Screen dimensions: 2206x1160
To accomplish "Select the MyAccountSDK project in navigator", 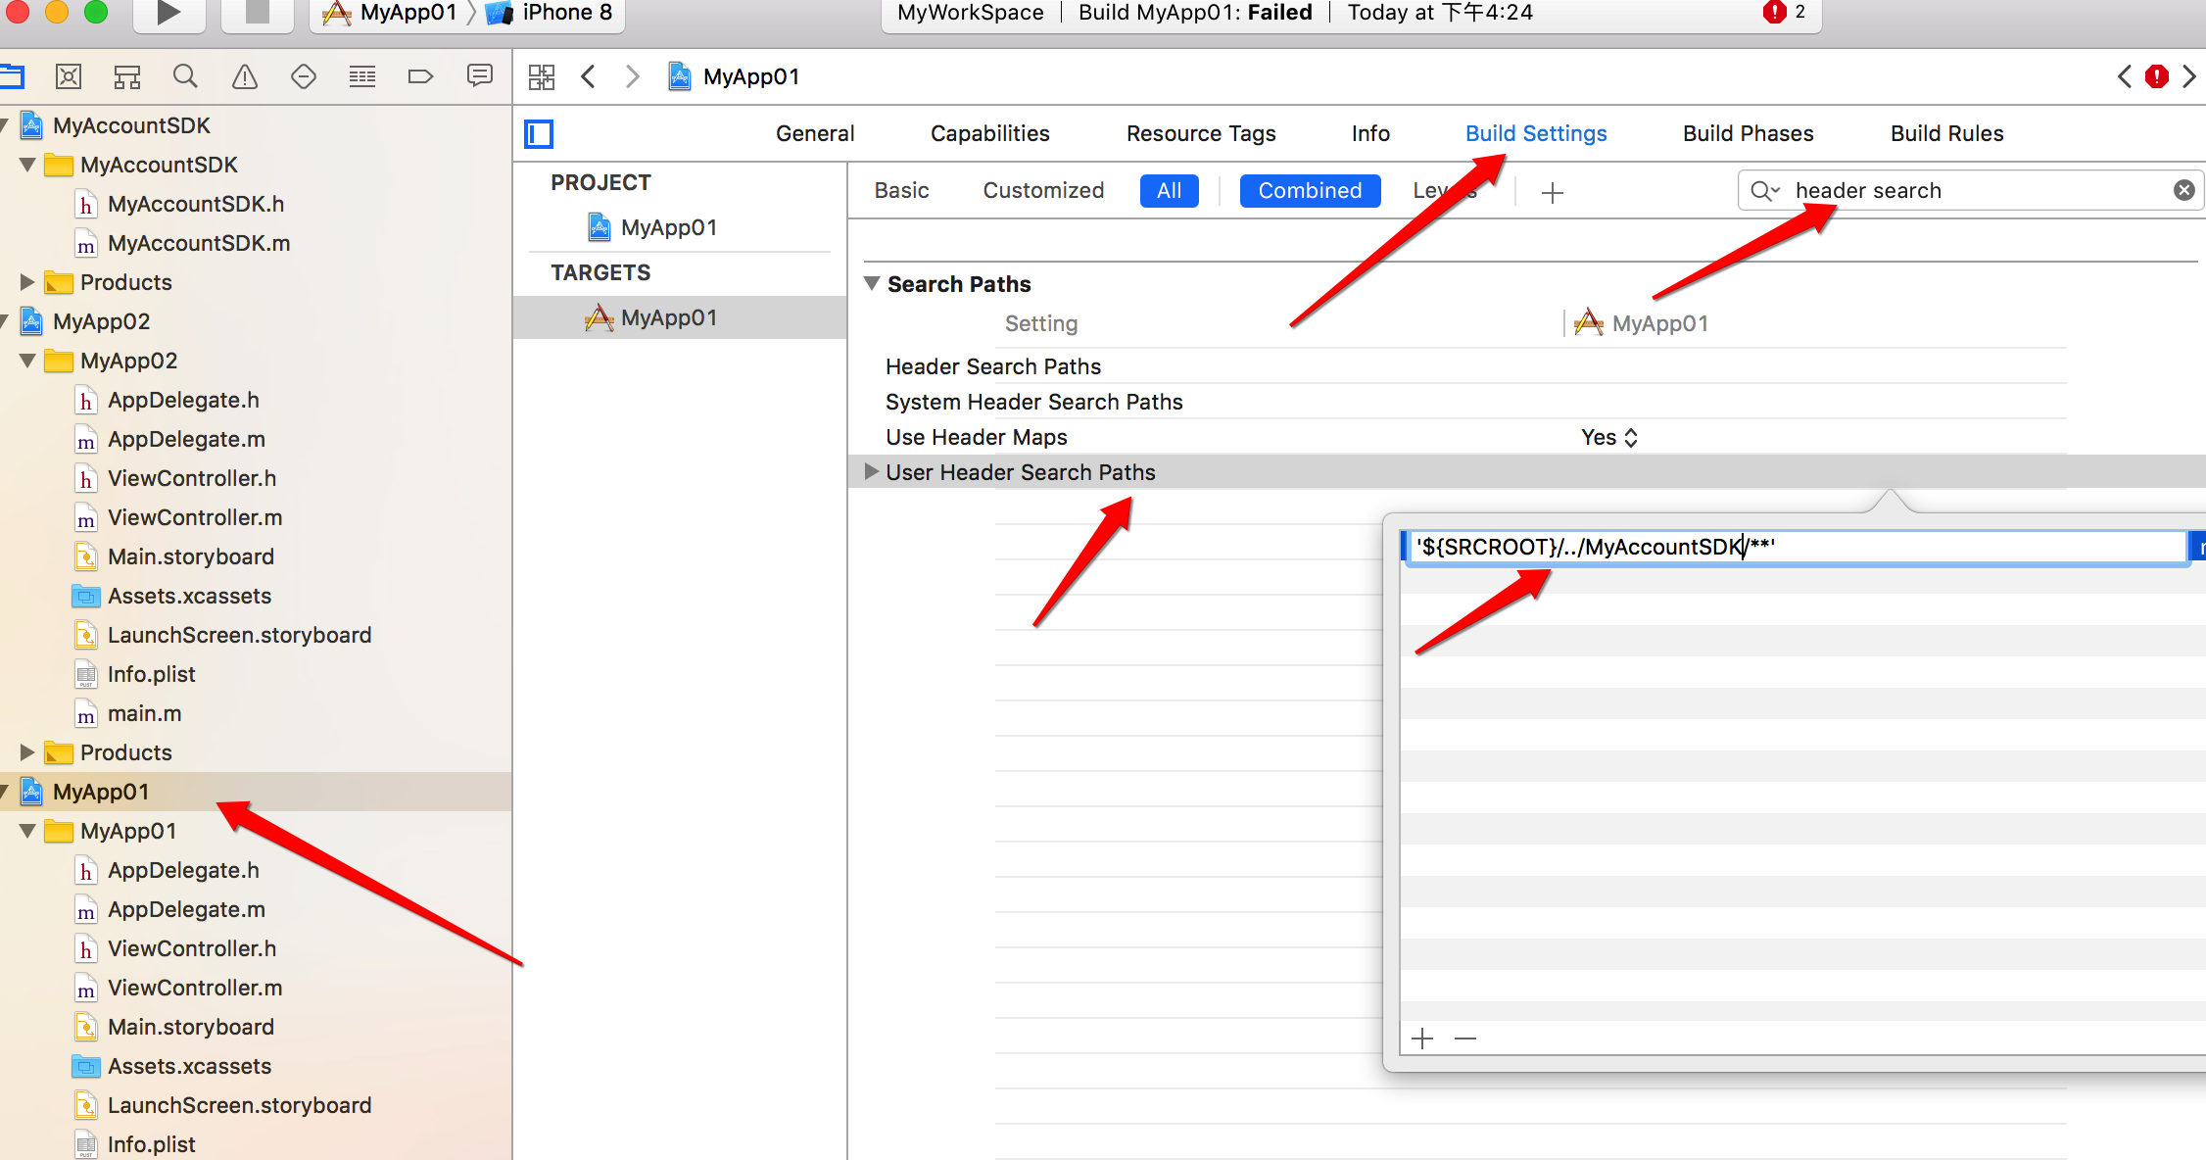I will (x=131, y=125).
